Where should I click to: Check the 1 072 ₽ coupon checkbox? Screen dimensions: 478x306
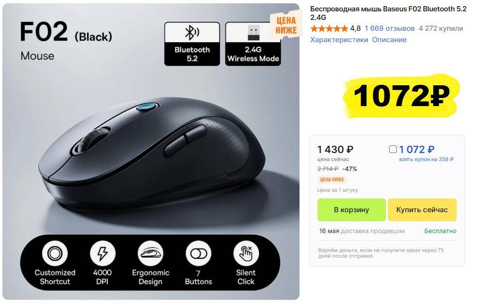click(x=393, y=149)
